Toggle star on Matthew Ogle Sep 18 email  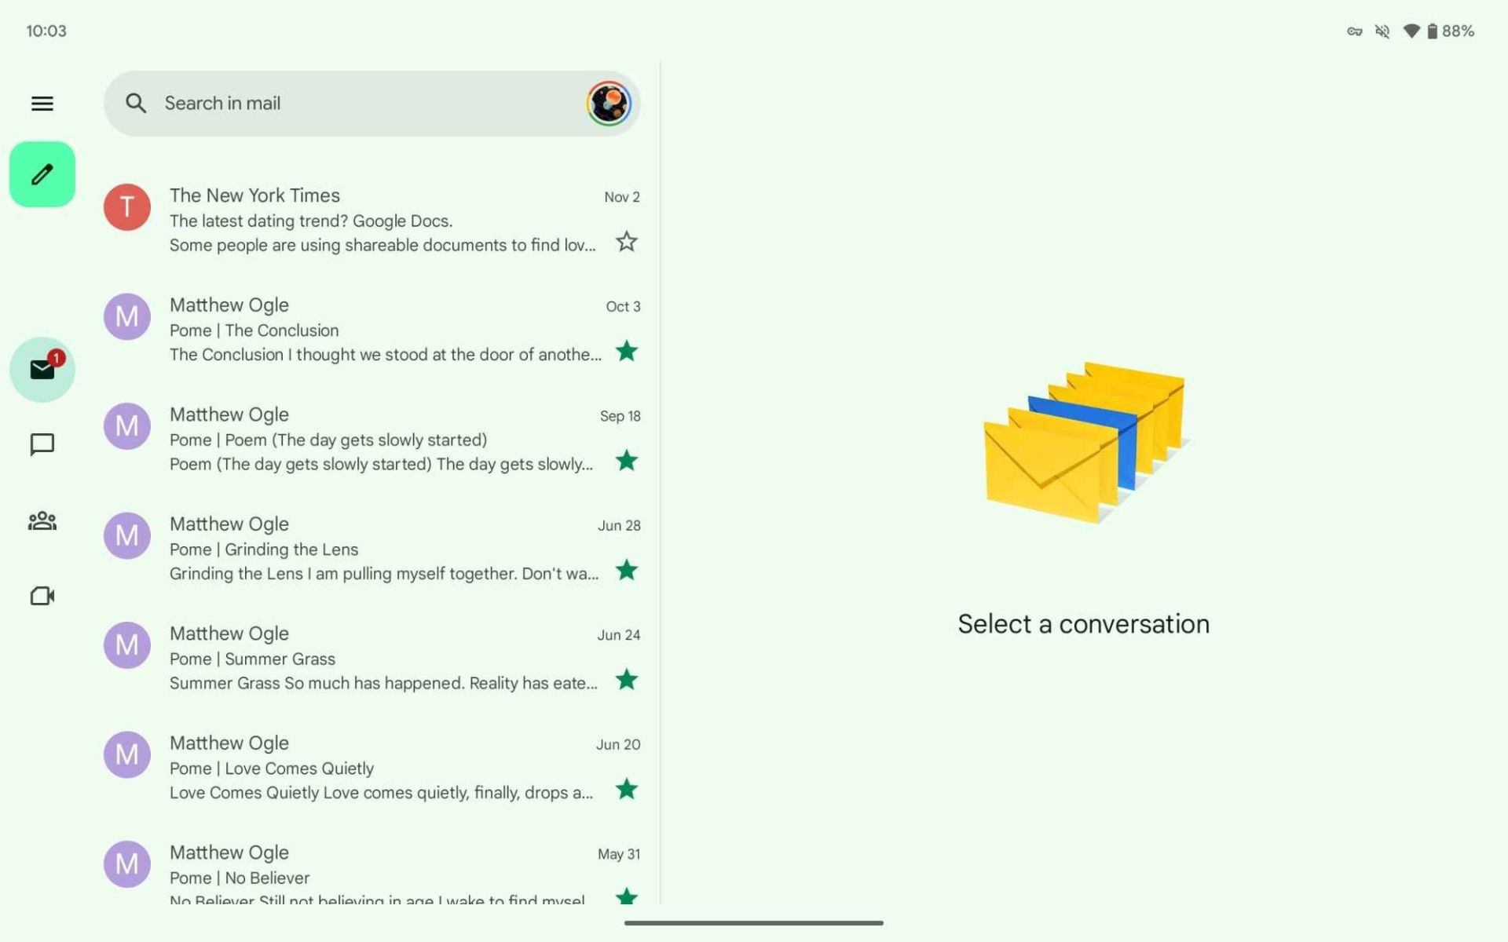click(x=627, y=462)
